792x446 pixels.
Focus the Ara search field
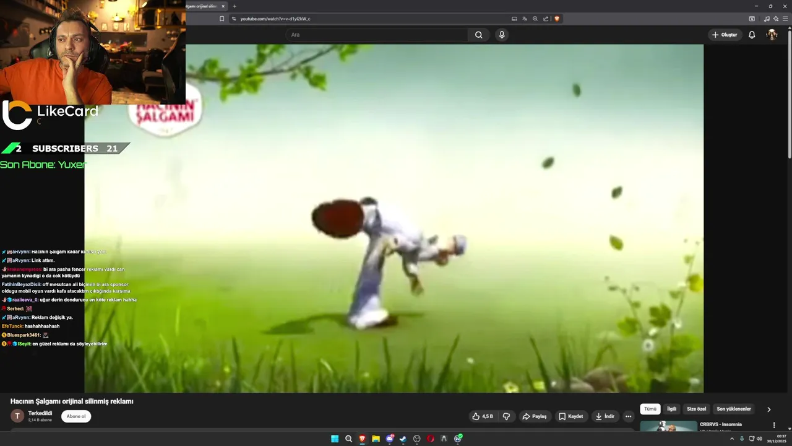[377, 35]
